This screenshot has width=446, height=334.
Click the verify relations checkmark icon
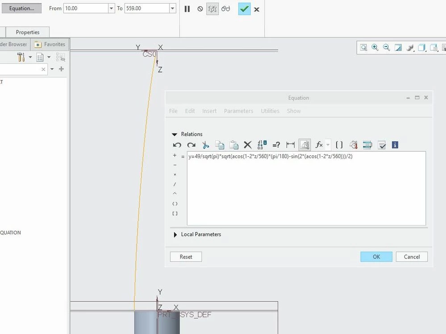(382, 145)
